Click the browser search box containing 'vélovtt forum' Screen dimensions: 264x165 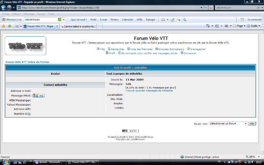236,8
